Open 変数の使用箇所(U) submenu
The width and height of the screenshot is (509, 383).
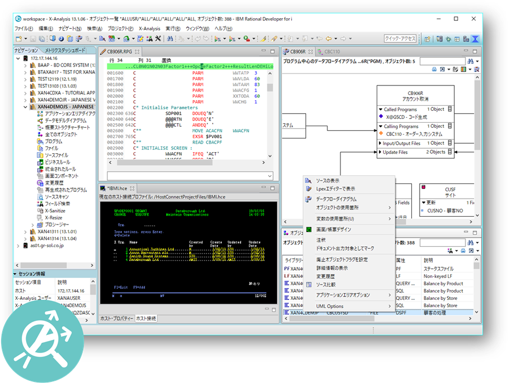[x=349, y=218]
